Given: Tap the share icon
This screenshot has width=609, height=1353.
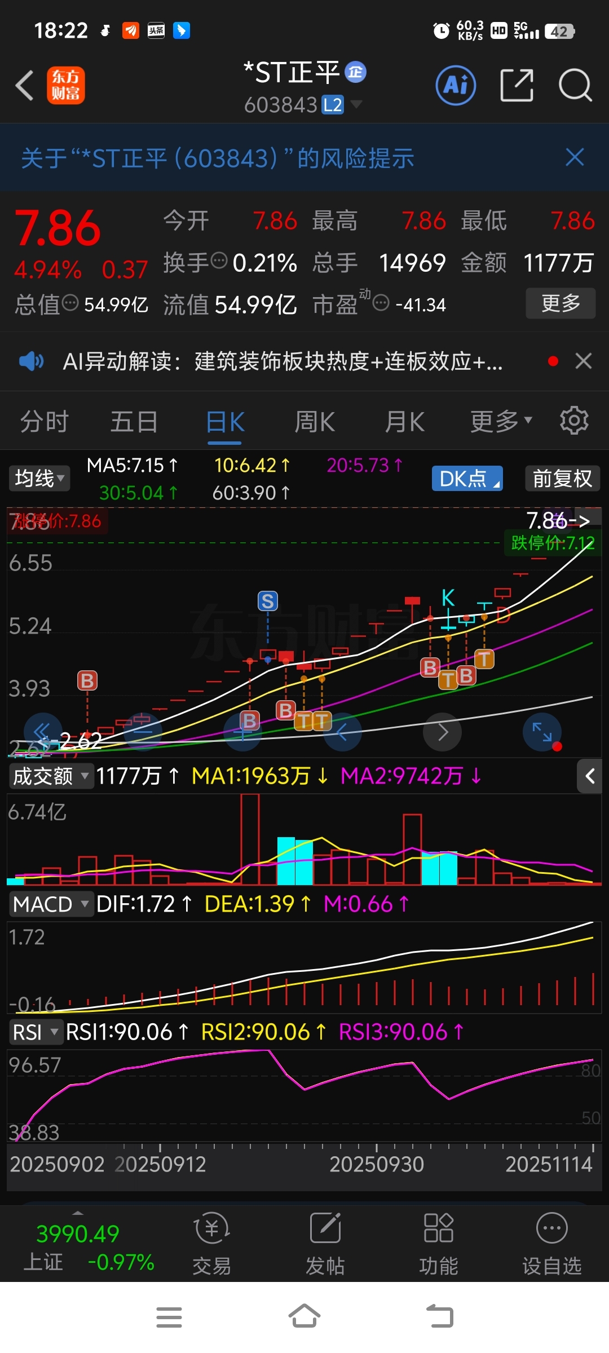Looking at the screenshot, I should (x=517, y=86).
